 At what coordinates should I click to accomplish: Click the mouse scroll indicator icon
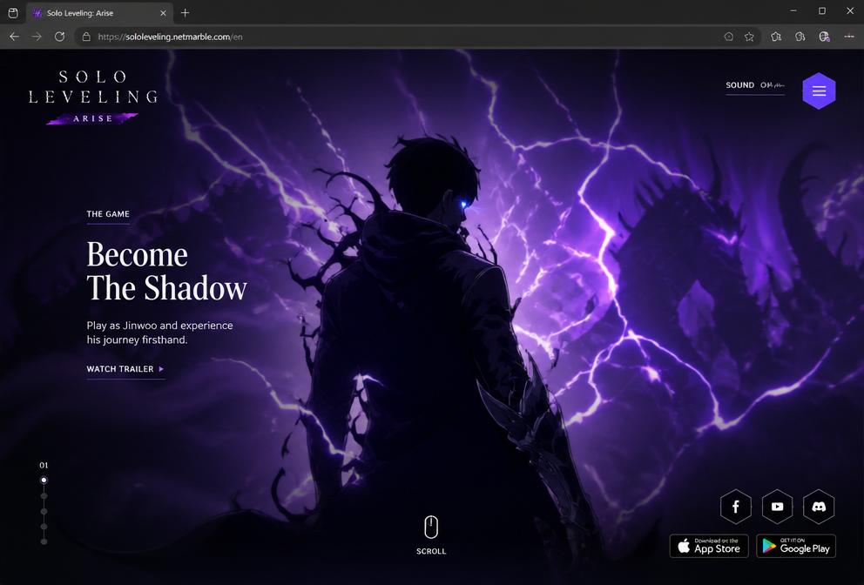click(x=431, y=528)
